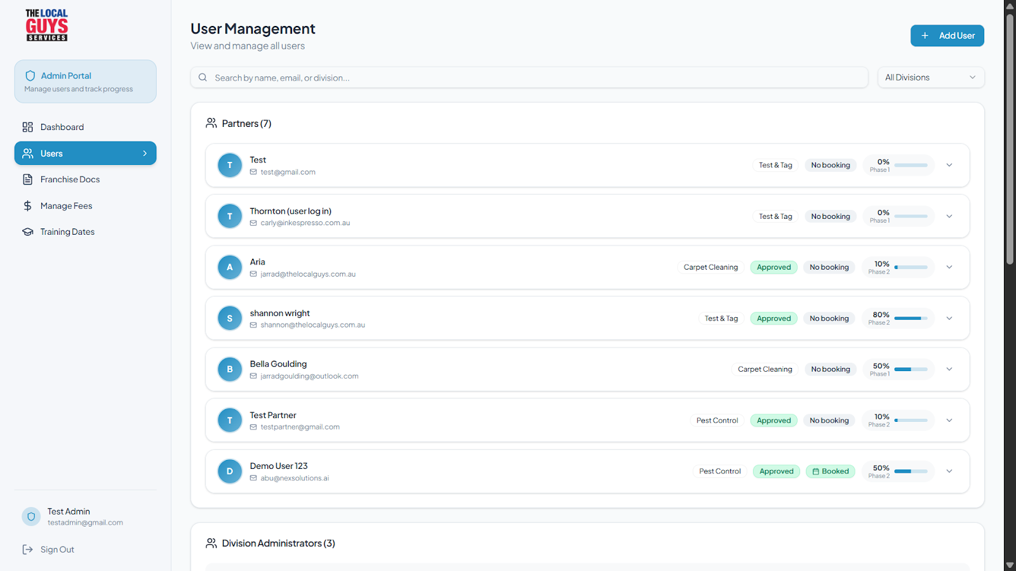This screenshot has width=1016, height=571.
Task: Click the Franchise Docs document icon
Action: (x=27, y=180)
